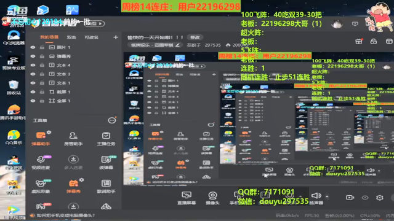
Task: Select the 文本 4 source row
Action: coord(74,65)
